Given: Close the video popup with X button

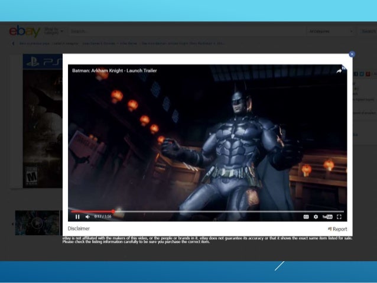Looking at the screenshot, I should [x=352, y=54].
